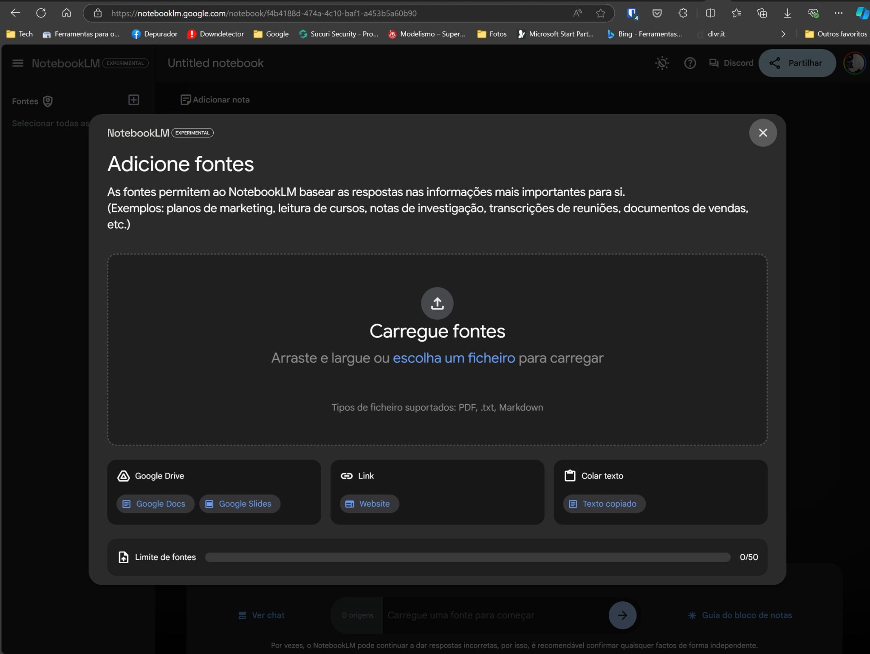Open the Outros favoritos folder
This screenshot has width=870, height=654.
(836, 34)
